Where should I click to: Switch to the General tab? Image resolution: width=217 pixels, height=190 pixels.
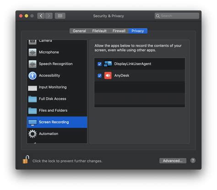click(x=79, y=31)
